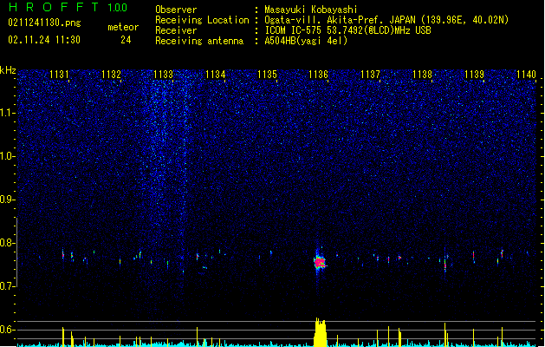Click time axis label 1139
545x347 pixels.
[x=474, y=74]
